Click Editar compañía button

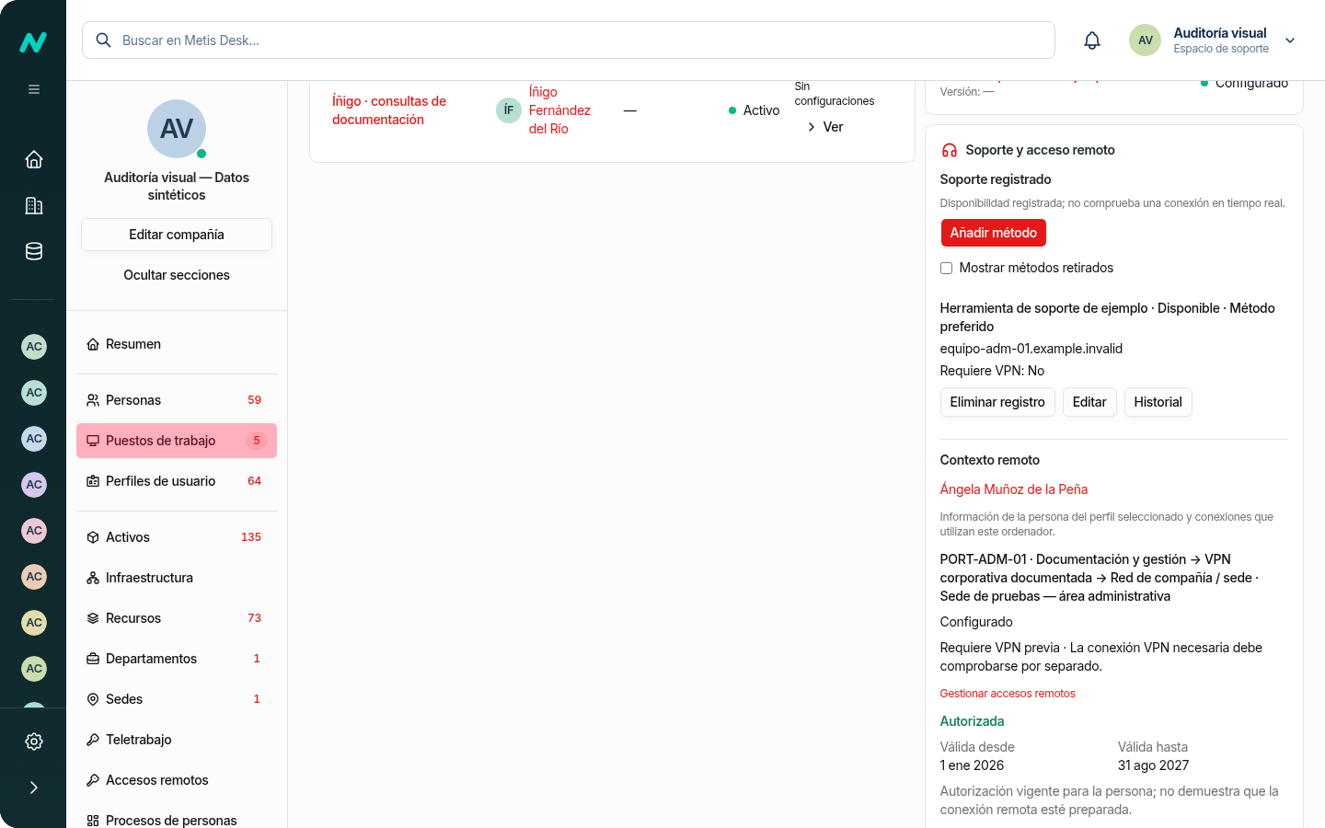coord(177,235)
